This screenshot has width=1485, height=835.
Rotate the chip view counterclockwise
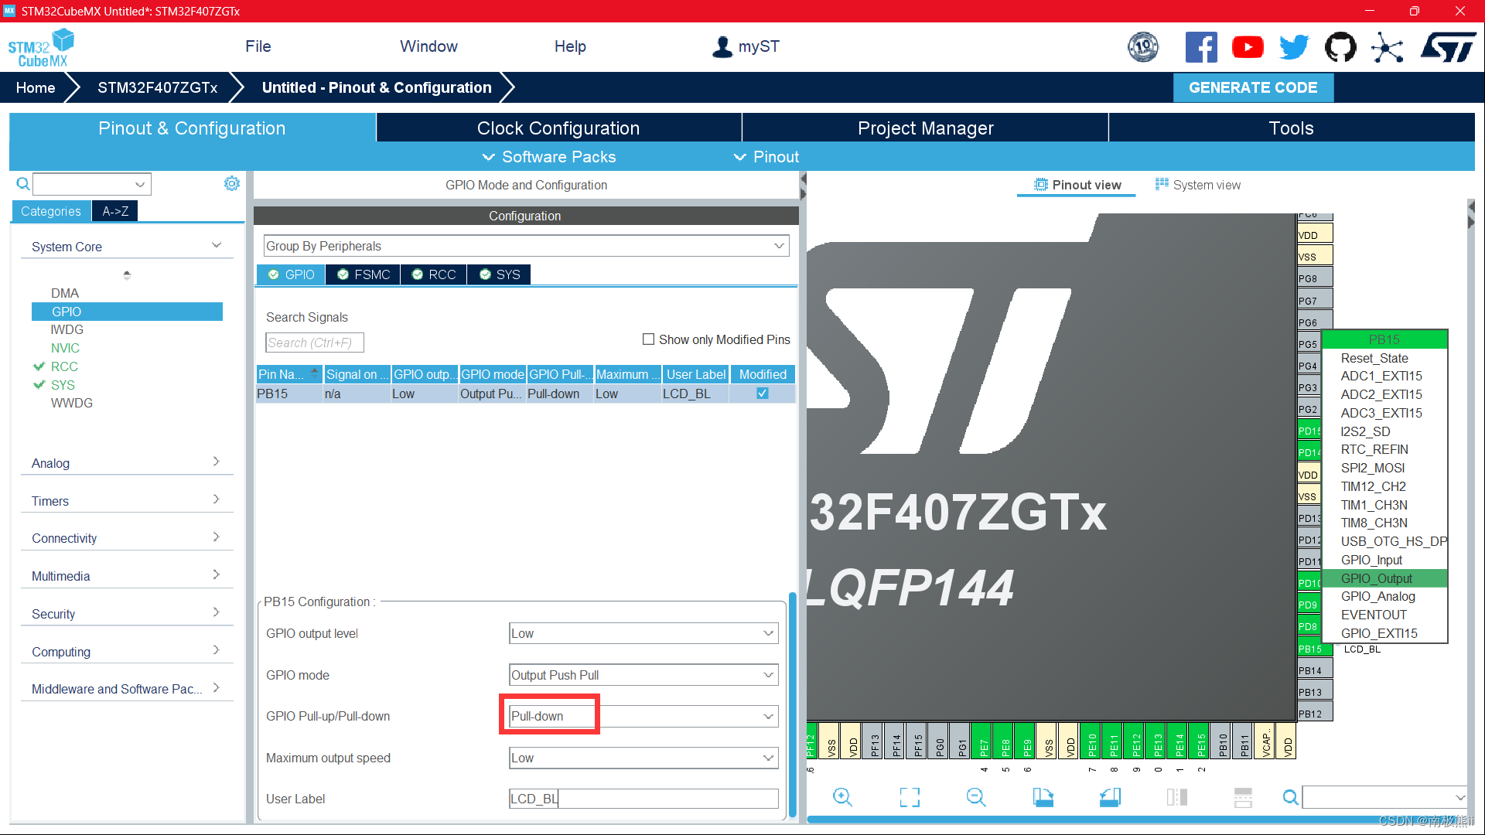(x=1110, y=796)
